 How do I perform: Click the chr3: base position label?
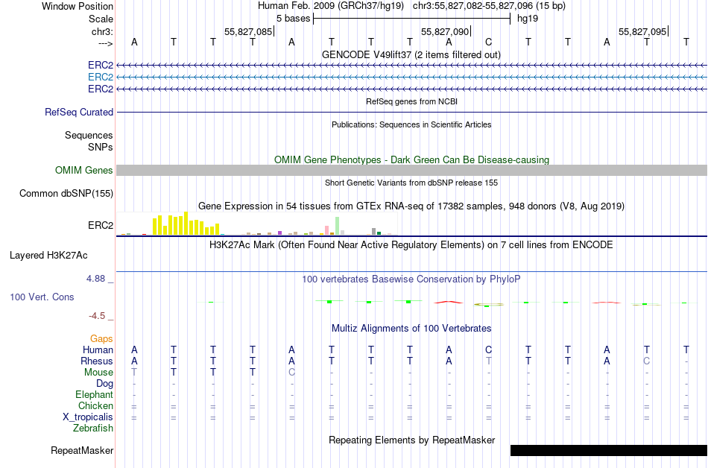pyautogui.click(x=102, y=31)
